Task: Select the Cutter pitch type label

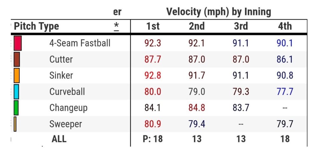Action: tap(61, 59)
